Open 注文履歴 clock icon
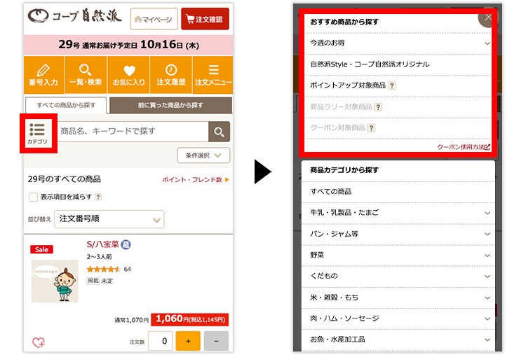 170,76
